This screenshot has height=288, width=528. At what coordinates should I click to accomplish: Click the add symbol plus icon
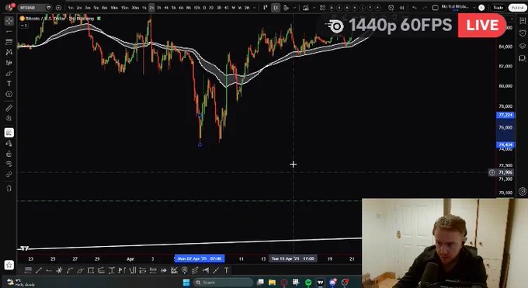coord(58,8)
